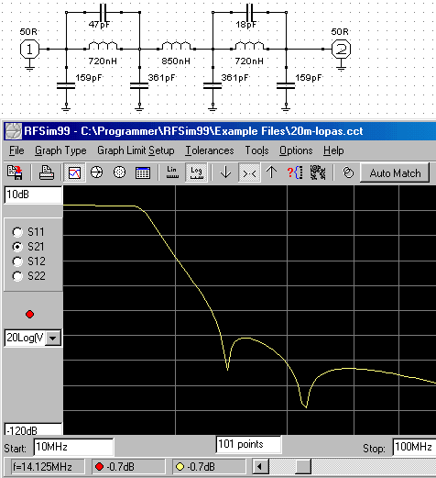
Task: Switch to the Smith chart display icon
Action: (96, 172)
